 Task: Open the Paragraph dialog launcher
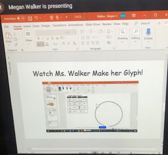coord(114,48)
